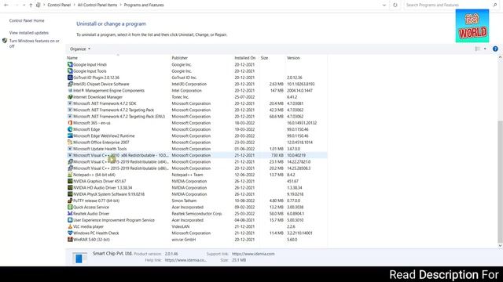Screen dimensions: 503x282
Task: Click the Simon Tatham publisher cell
Action: pyautogui.click(x=184, y=201)
